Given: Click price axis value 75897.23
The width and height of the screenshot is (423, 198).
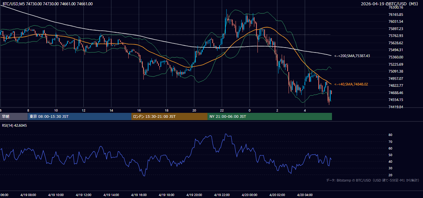Looking at the screenshot, I should tap(396, 29).
